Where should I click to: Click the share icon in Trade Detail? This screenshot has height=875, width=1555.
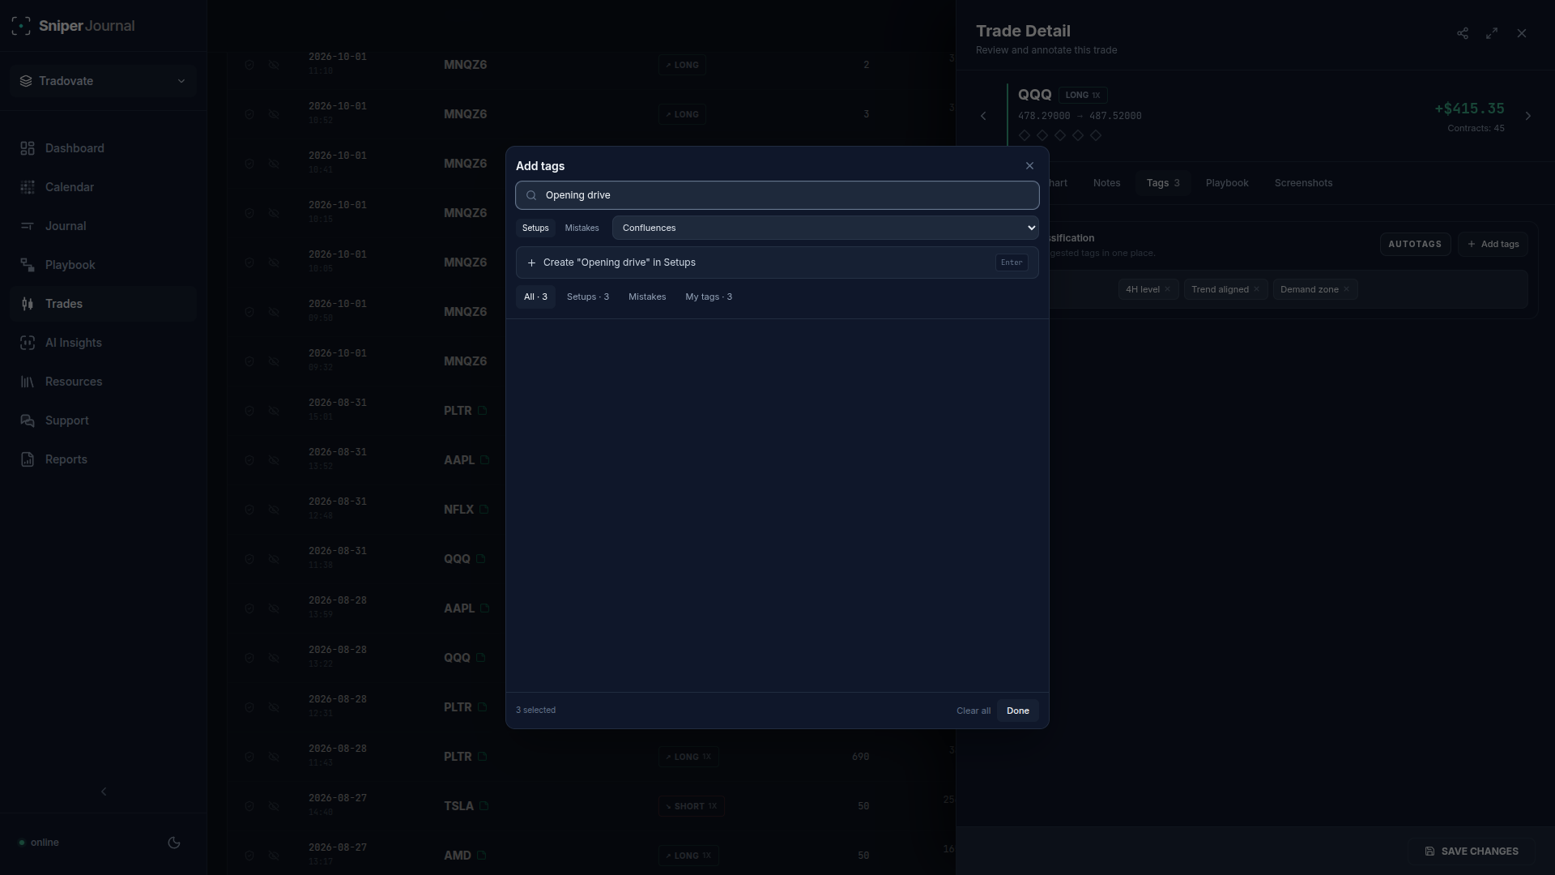pos(1463,33)
